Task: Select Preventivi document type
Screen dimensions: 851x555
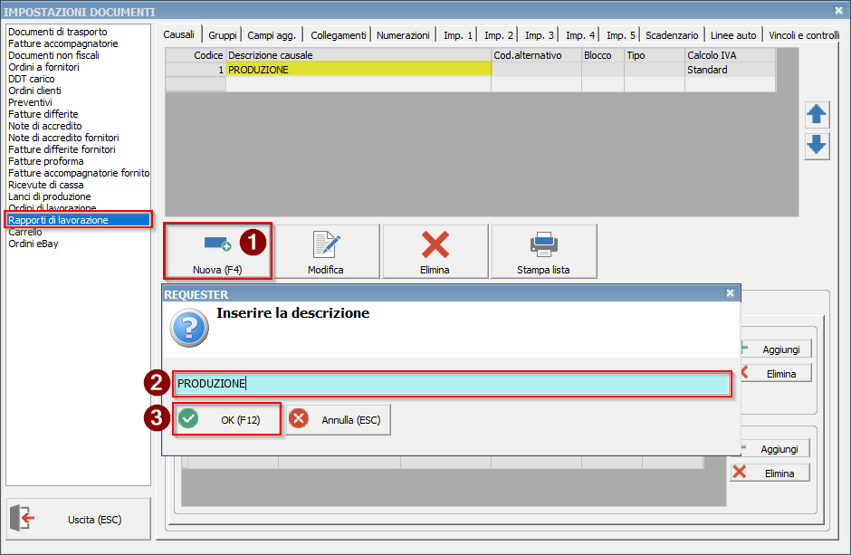Action: pos(31,102)
